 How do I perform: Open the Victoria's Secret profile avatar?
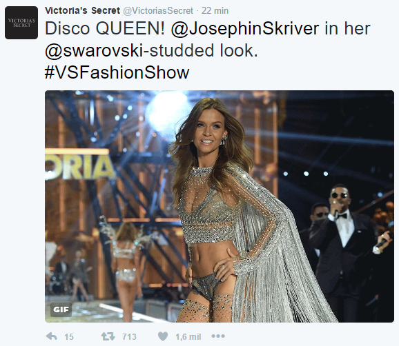point(21,23)
